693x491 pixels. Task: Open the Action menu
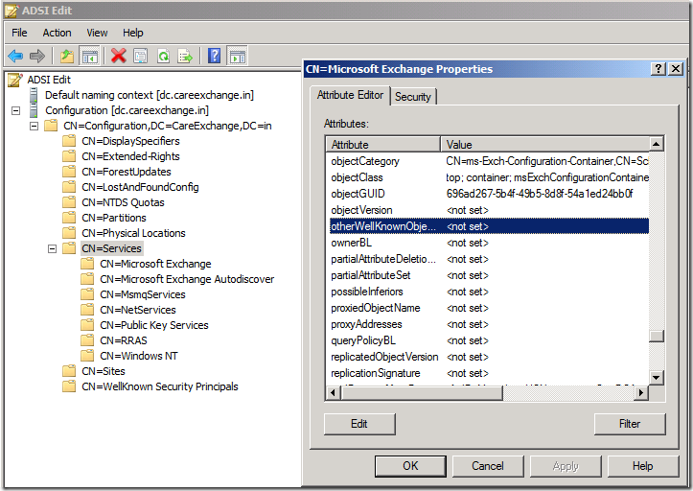click(x=57, y=33)
